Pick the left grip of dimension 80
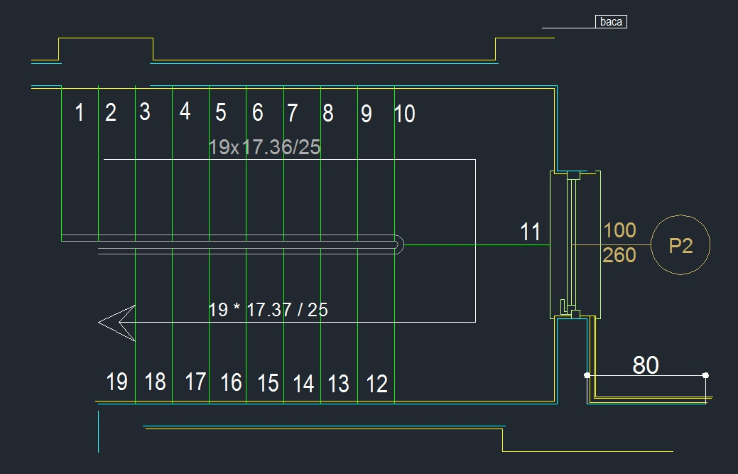 point(587,375)
